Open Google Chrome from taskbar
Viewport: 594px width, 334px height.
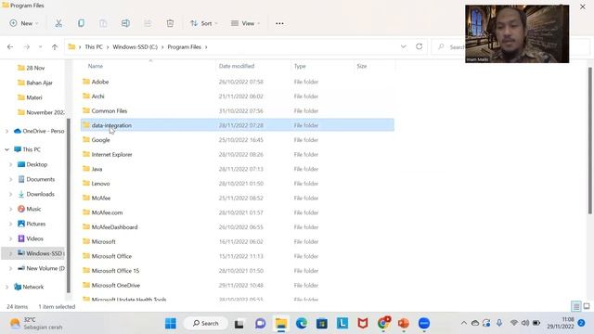pyautogui.click(x=383, y=324)
